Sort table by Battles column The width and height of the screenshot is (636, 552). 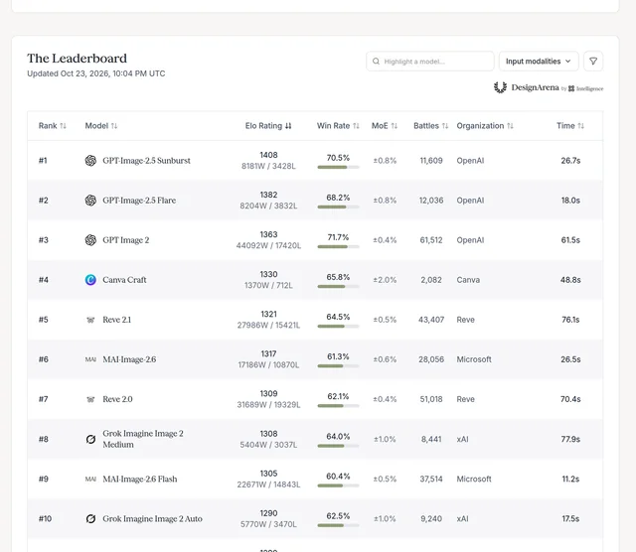pyautogui.click(x=430, y=126)
